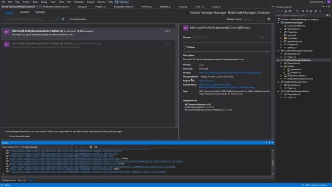Click Solution Explorer home icon

tap(286, 11)
